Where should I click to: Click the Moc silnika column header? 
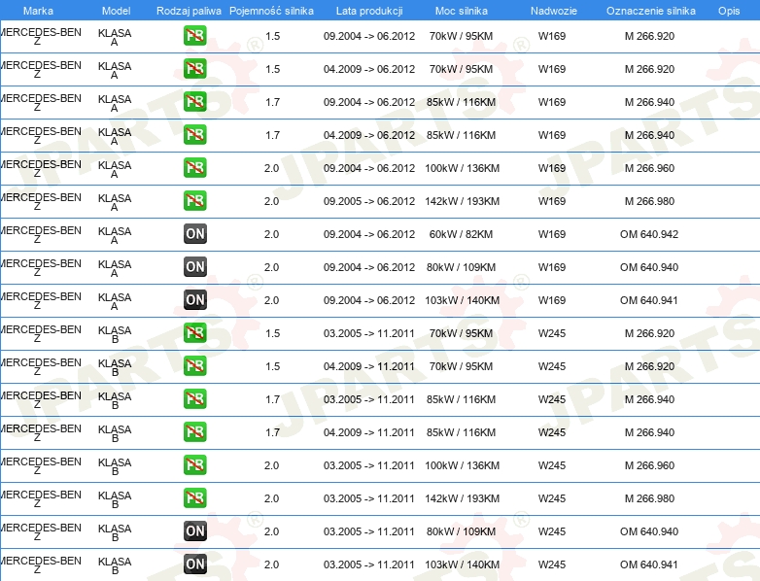pyautogui.click(x=462, y=11)
